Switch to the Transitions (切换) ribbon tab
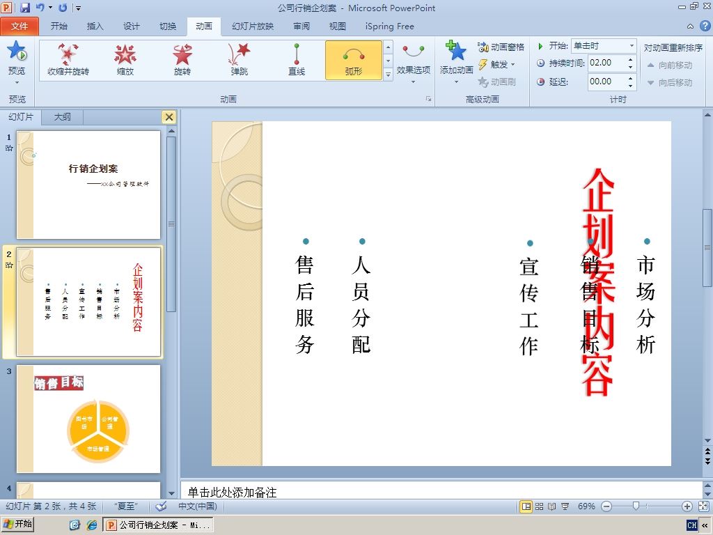This screenshot has width=713, height=535. pyautogui.click(x=168, y=26)
